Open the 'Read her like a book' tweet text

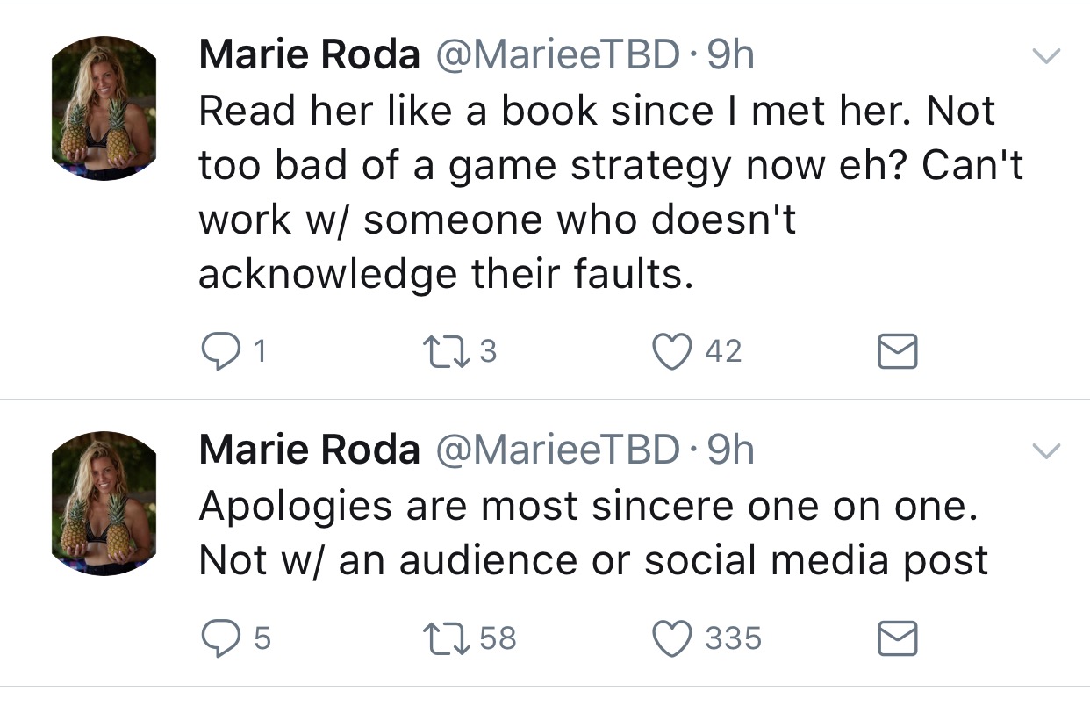tap(612, 193)
